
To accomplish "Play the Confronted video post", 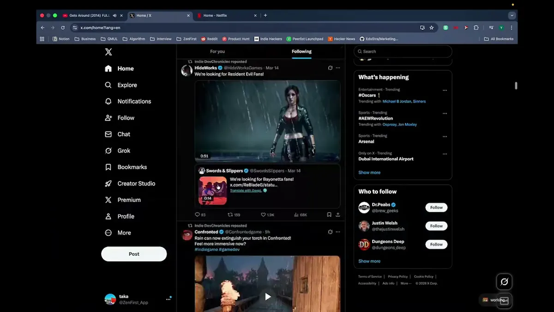I will [268, 297].
